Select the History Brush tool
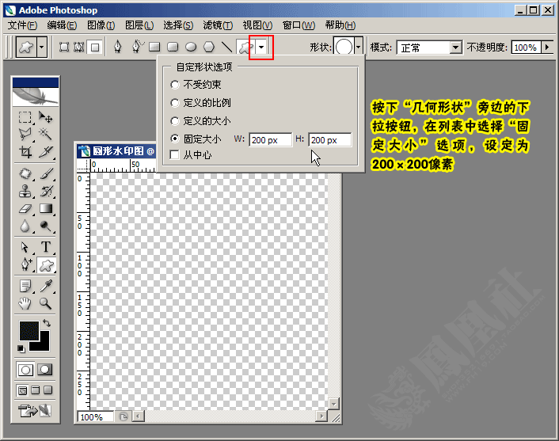The image size is (559, 441). [x=46, y=191]
